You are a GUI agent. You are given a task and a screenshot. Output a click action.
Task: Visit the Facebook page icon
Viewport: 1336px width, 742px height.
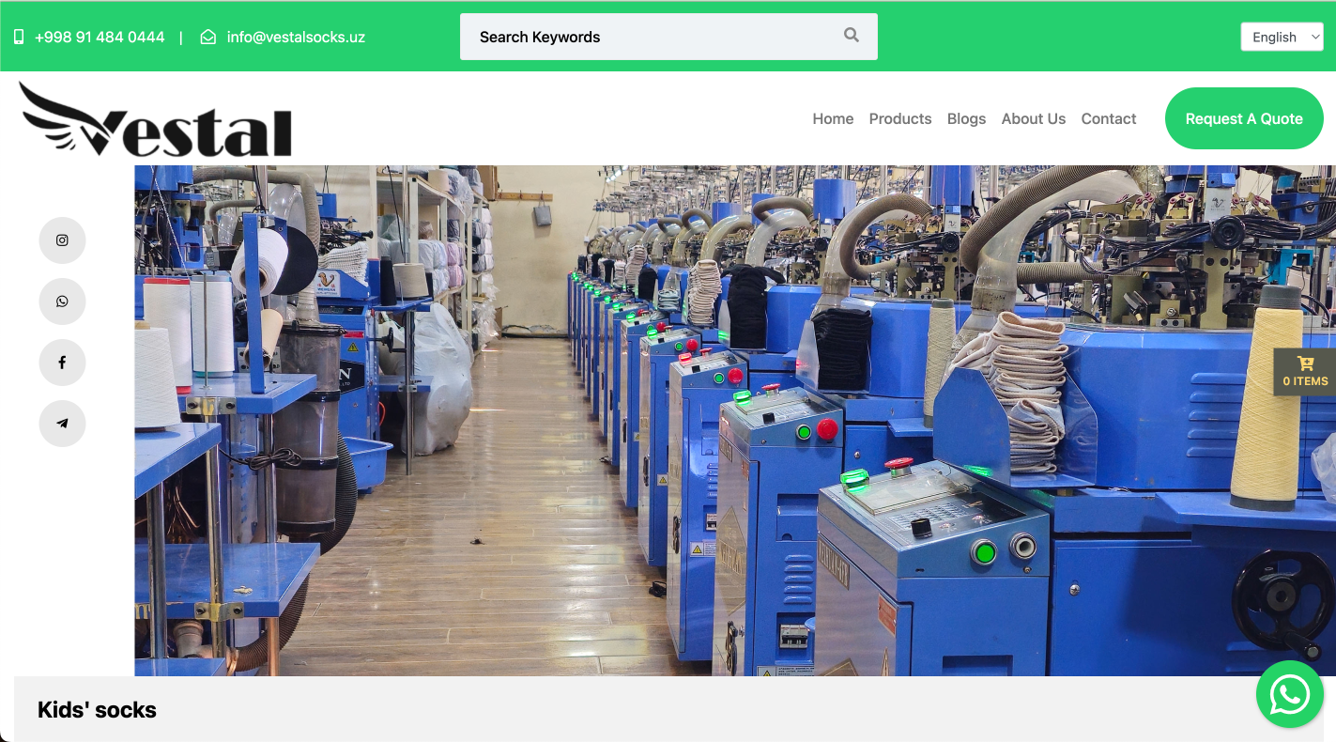coord(62,363)
